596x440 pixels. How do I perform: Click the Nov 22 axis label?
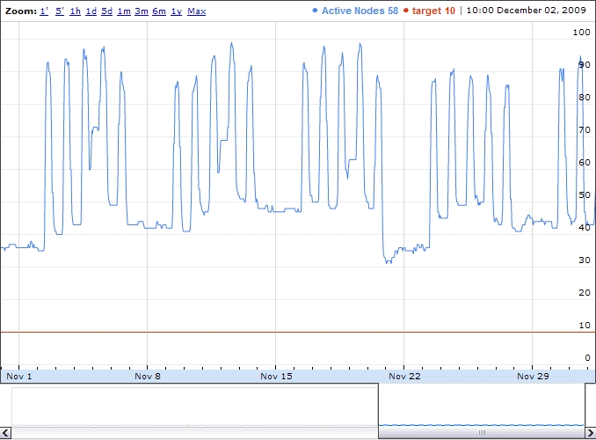pyautogui.click(x=404, y=377)
